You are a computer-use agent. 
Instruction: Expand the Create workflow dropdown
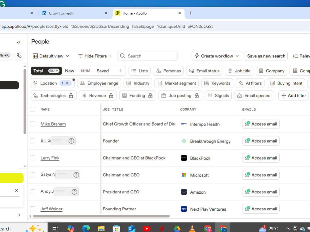pos(217,56)
